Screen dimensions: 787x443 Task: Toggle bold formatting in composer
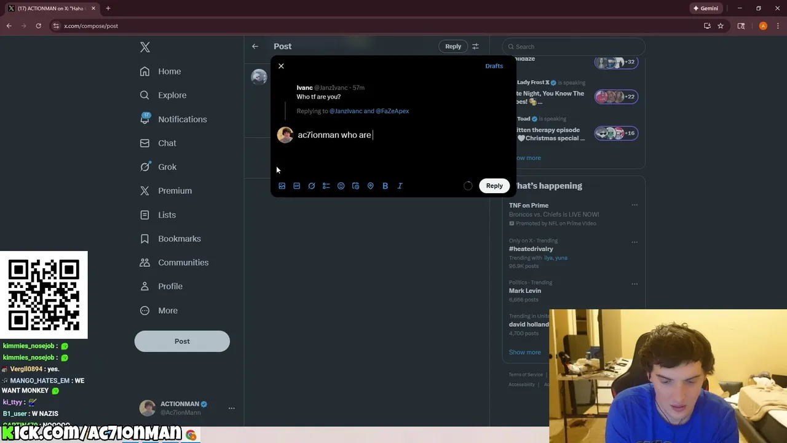385,186
